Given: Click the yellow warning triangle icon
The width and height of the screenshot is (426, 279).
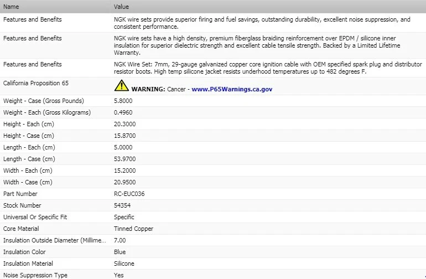Looking at the screenshot, I should 122,85.
